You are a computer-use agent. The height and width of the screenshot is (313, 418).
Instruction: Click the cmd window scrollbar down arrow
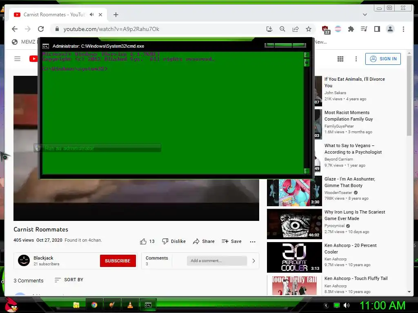[307, 171]
